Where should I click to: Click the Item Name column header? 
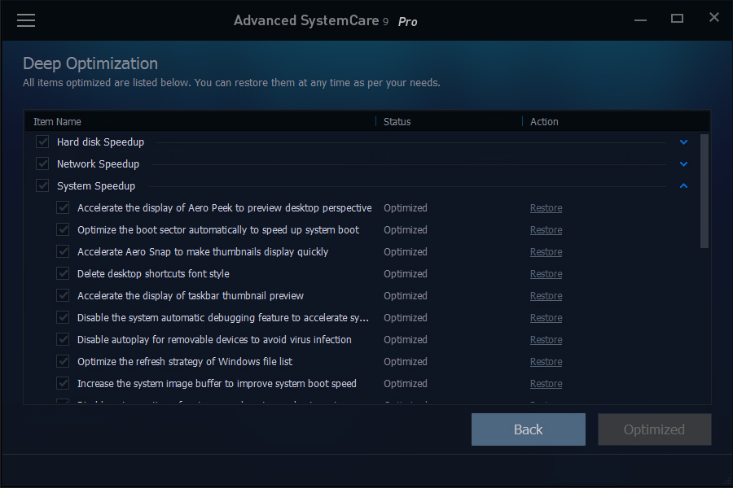pos(57,121)
